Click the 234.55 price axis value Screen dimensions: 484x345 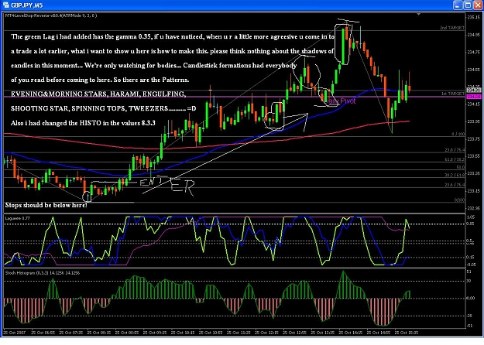473,70
